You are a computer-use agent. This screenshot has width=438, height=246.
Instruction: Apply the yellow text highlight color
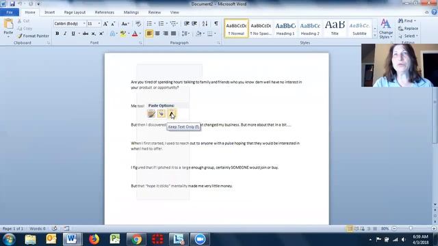point(123,33)
